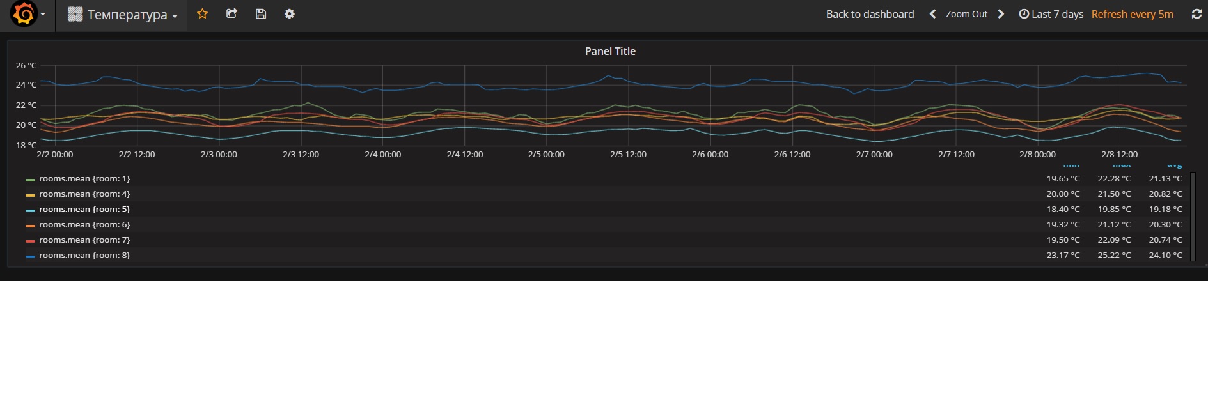Click room 7 average value 20.74 °C

(1165, 240)
